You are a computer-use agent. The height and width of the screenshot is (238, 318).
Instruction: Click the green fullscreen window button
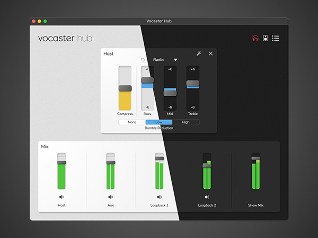pyautogui.click(x=45, y=21)
